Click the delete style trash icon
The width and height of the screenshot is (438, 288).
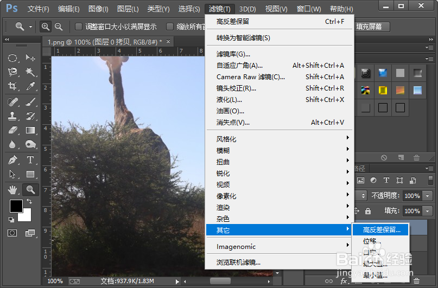(416, 157)
